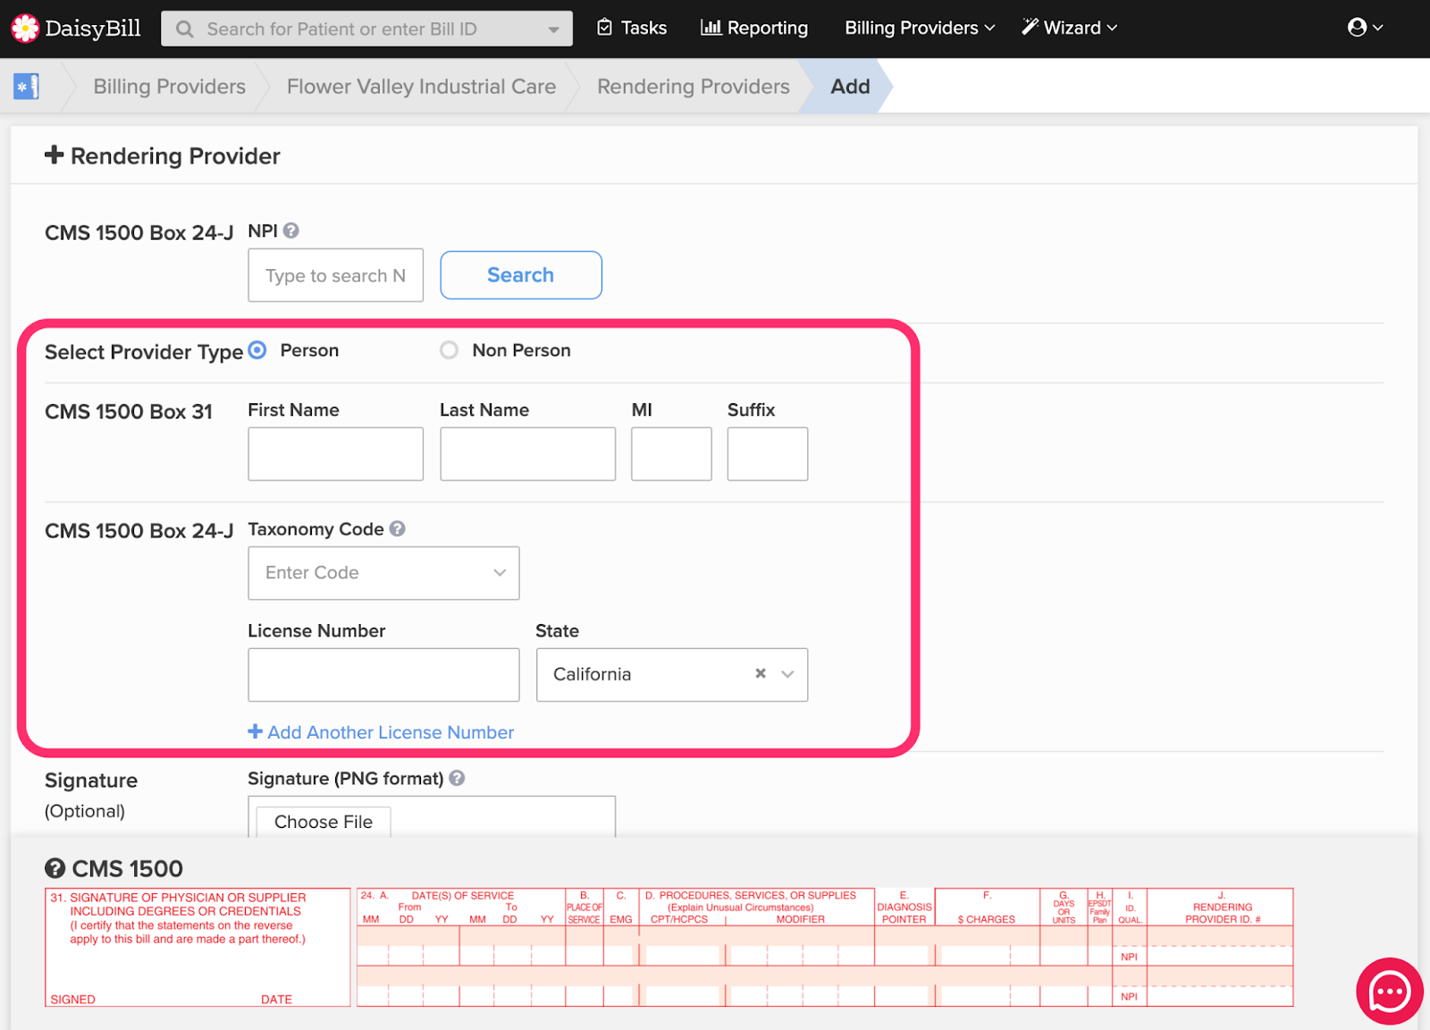The image size is (1430, 1030).
Task: Navigate to Flower Valley Industrial Care breadcrumb
Action: tap(421, 86)
